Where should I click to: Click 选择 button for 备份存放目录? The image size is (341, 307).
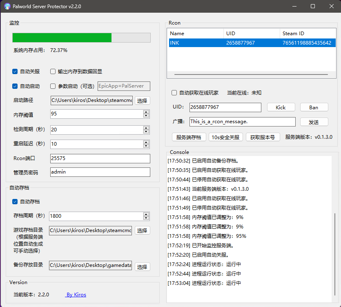pos(142,267)
